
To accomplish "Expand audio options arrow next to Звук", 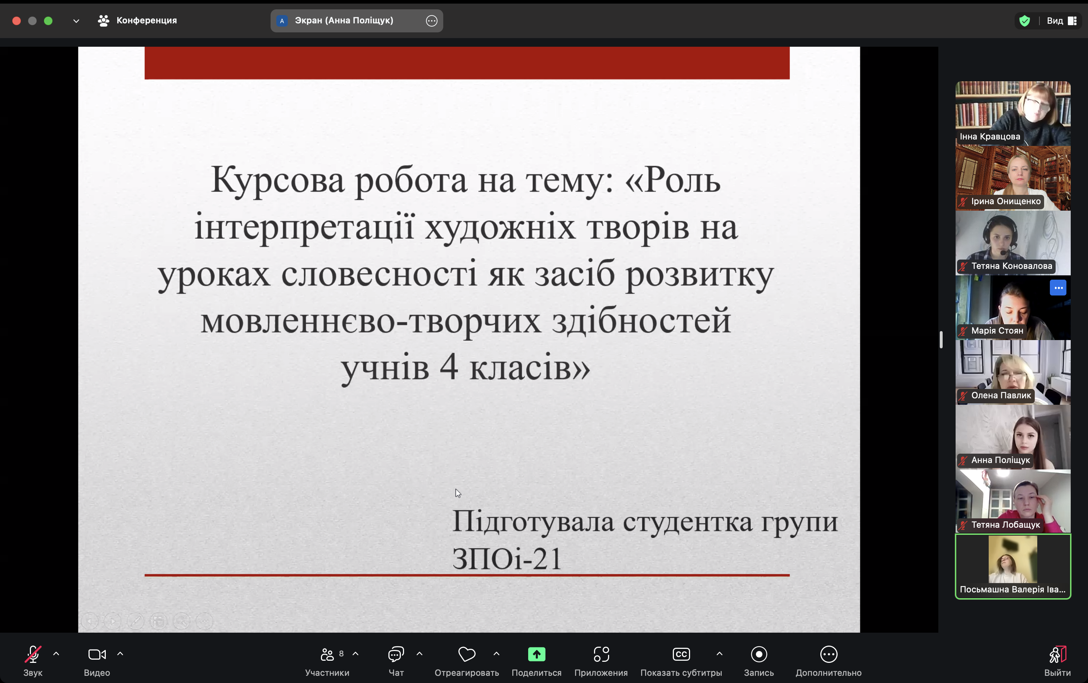I will [x=56, y=654].
